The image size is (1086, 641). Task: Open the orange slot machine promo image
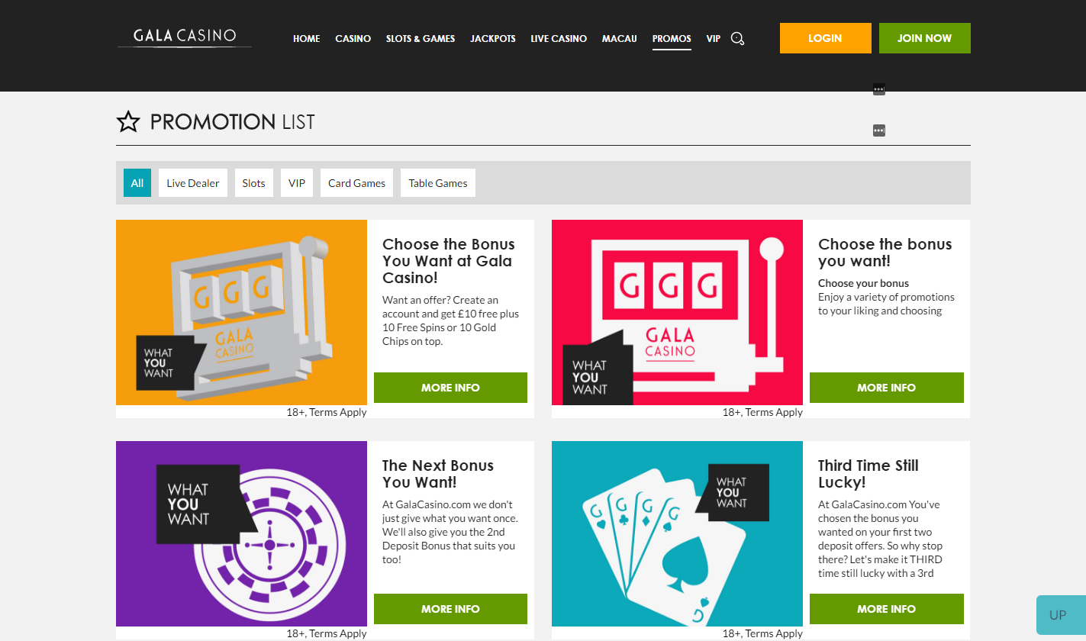click(242, 313)
